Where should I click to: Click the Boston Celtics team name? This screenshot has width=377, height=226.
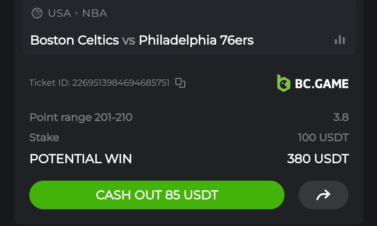(74, 40)
